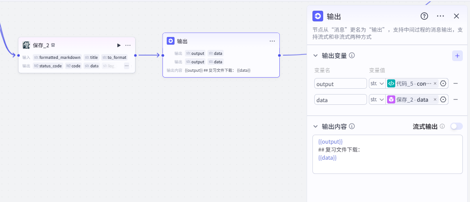Viewport: 470px width, 202px height.
Task: Add a new output variable with plus button
Action: click(457, 56)
